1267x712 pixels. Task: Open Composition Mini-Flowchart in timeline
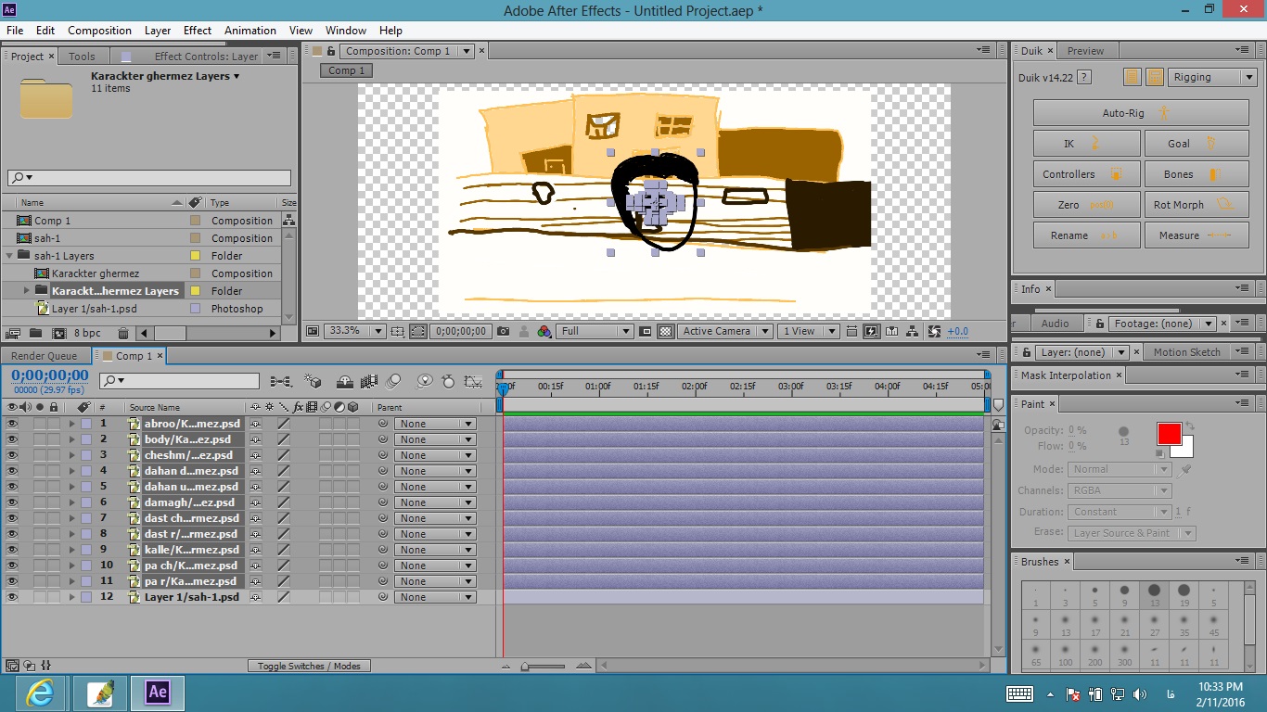(x=281, y=381)
